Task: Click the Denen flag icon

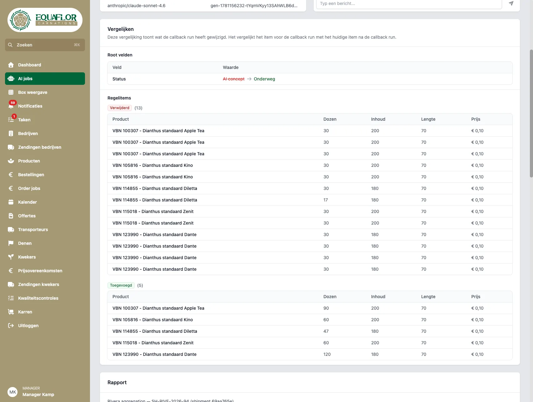Action: click(11, 243)
